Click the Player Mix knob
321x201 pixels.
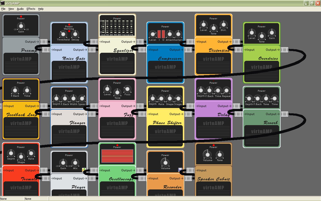point(75,163)
